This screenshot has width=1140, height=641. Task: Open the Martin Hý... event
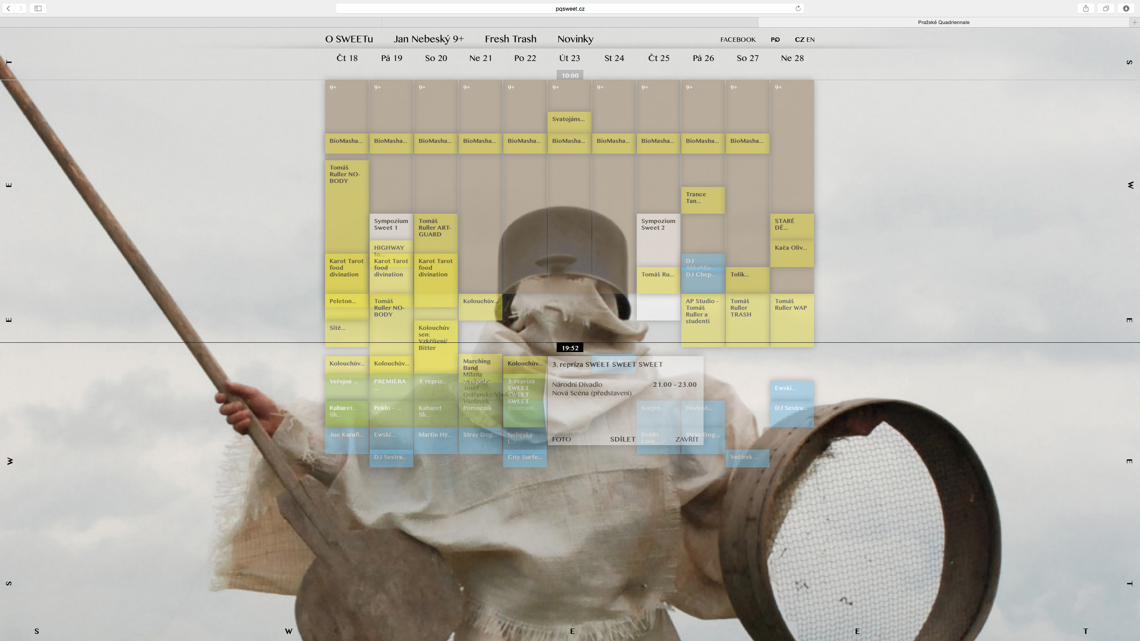point(436,441)
